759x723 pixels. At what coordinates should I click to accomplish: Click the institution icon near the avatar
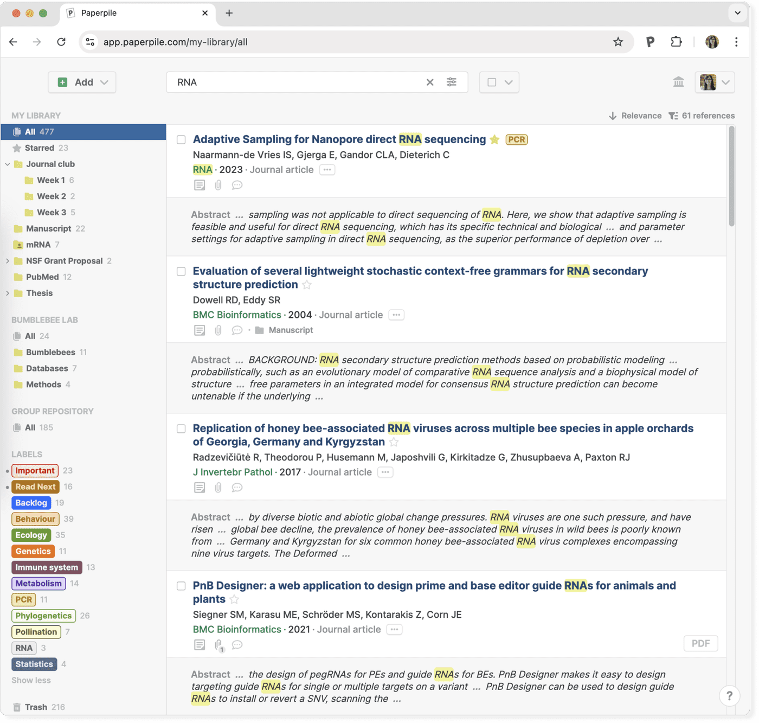click(x=678, y=82)
